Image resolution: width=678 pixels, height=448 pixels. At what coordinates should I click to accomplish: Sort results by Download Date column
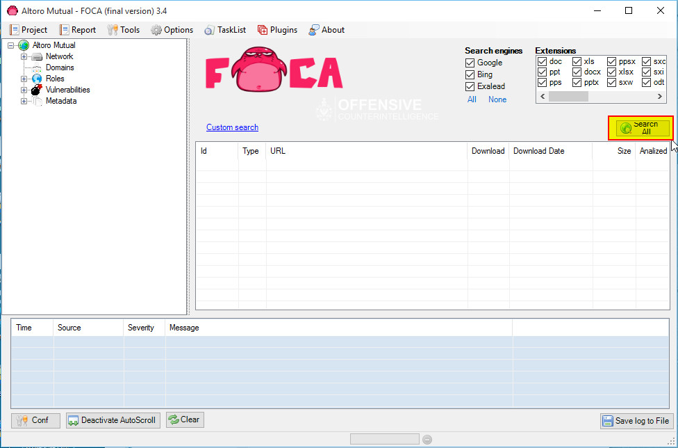pyautogui.click(x=550, y=151)
